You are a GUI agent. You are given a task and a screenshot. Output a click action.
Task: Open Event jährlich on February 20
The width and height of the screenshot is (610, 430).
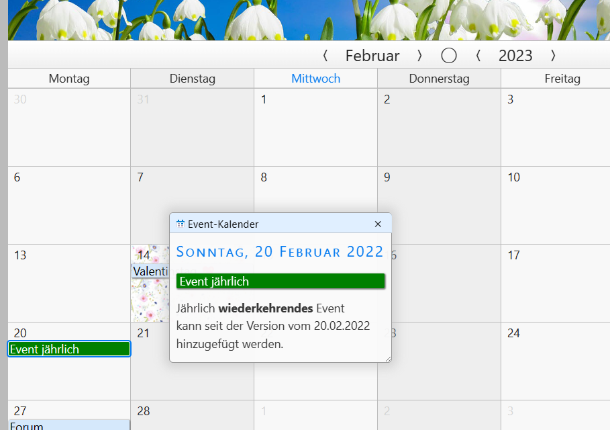click(x=69, y=349)
